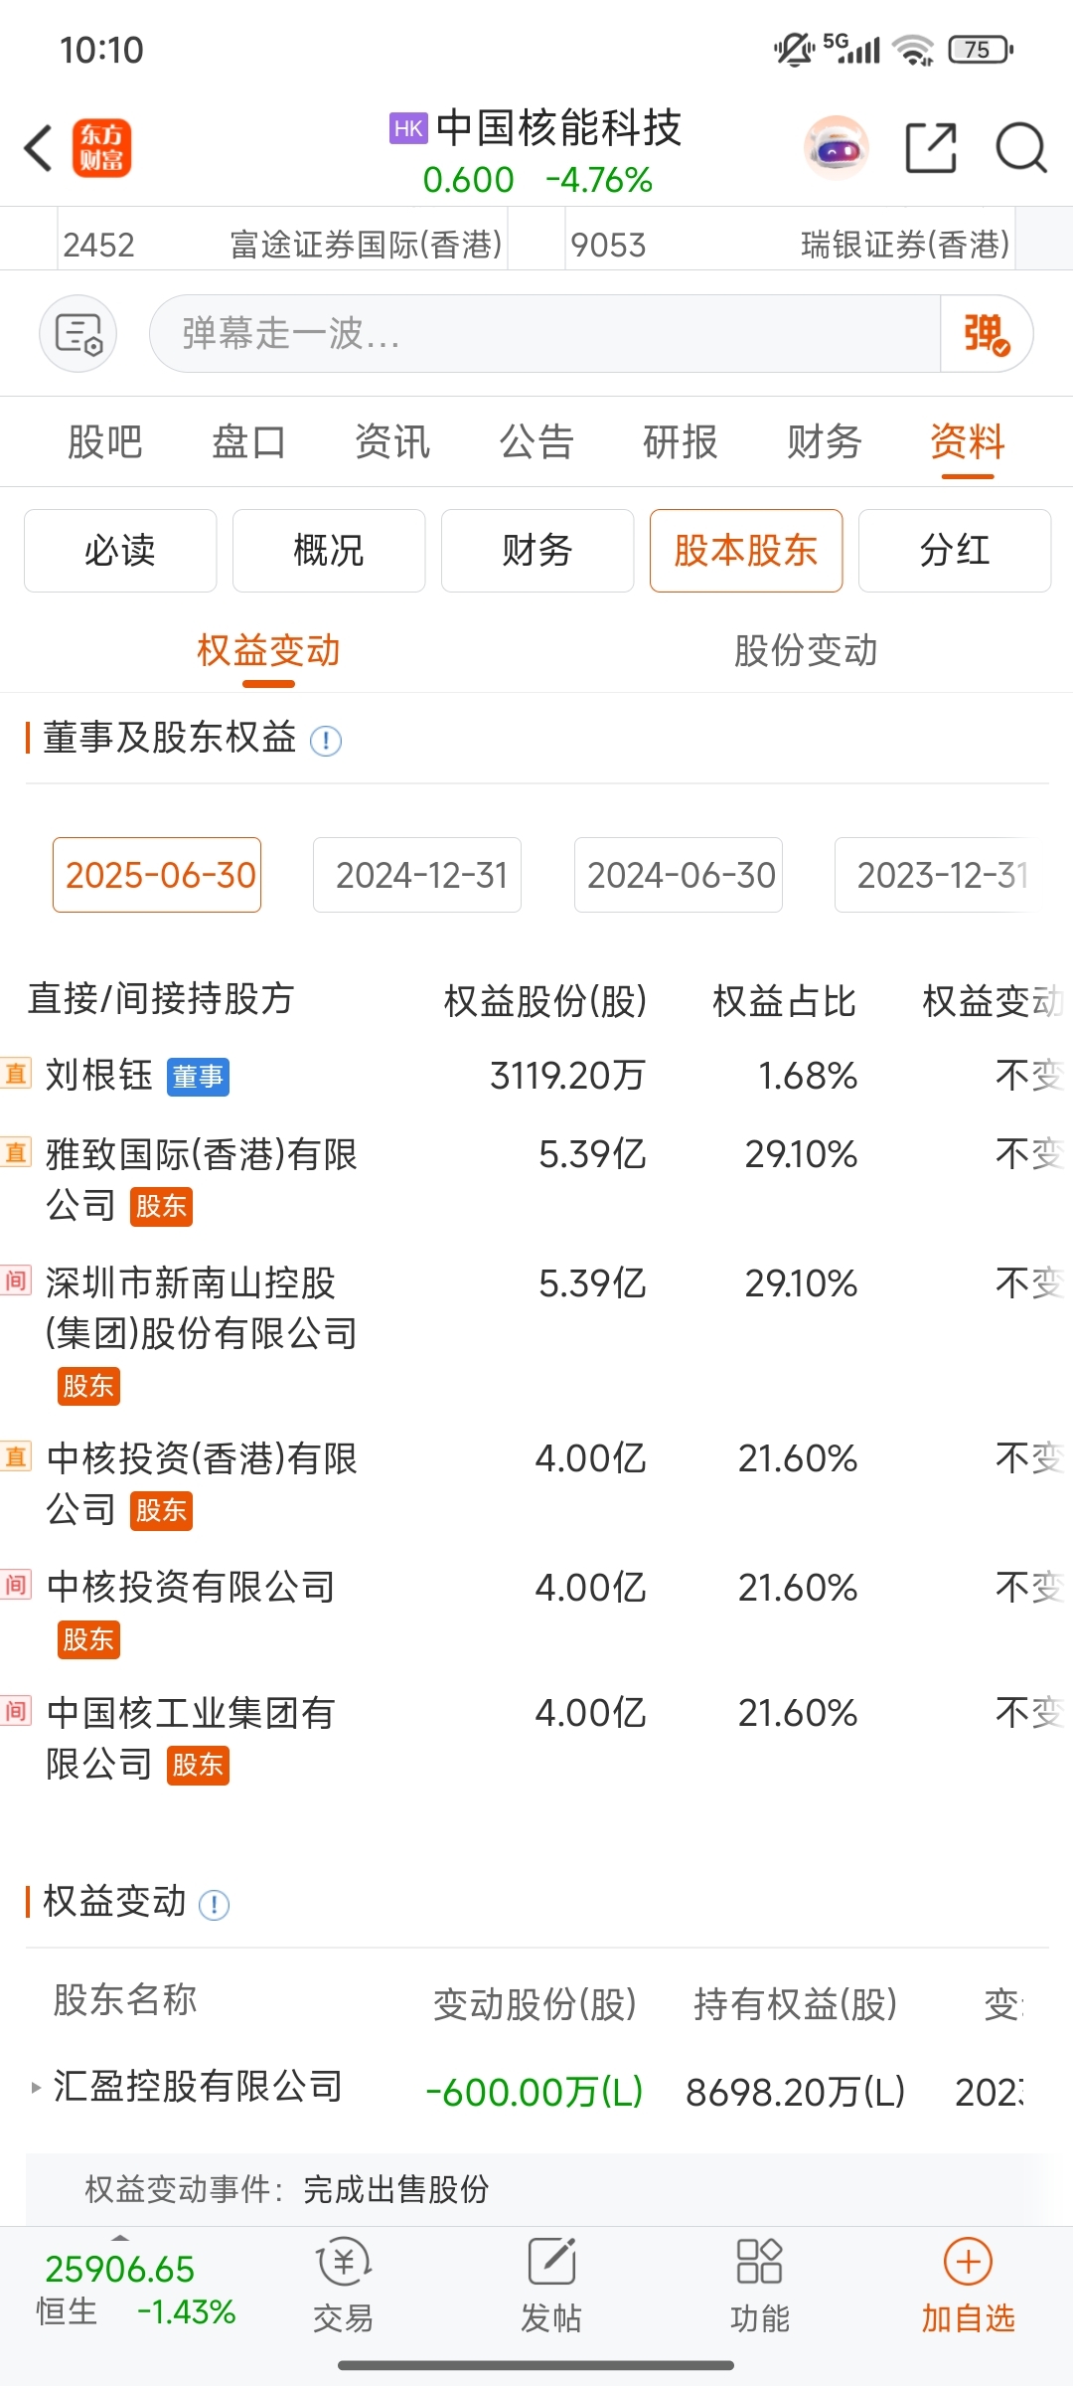
Task: Select the 概况 sub-tab button
Action: [329, 551]
